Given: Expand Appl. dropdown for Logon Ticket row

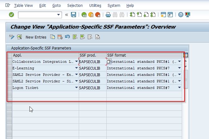Looking at the screenshot, I should point(76,88).
